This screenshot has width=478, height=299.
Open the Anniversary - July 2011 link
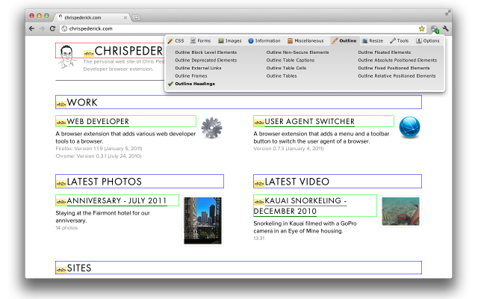point(117,201)
